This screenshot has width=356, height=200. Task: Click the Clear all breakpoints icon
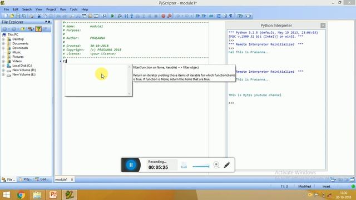pos(169,16)
